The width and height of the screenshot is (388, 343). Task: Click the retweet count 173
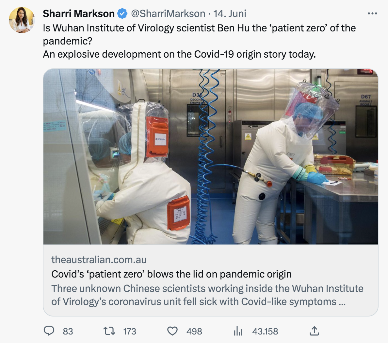130,331
